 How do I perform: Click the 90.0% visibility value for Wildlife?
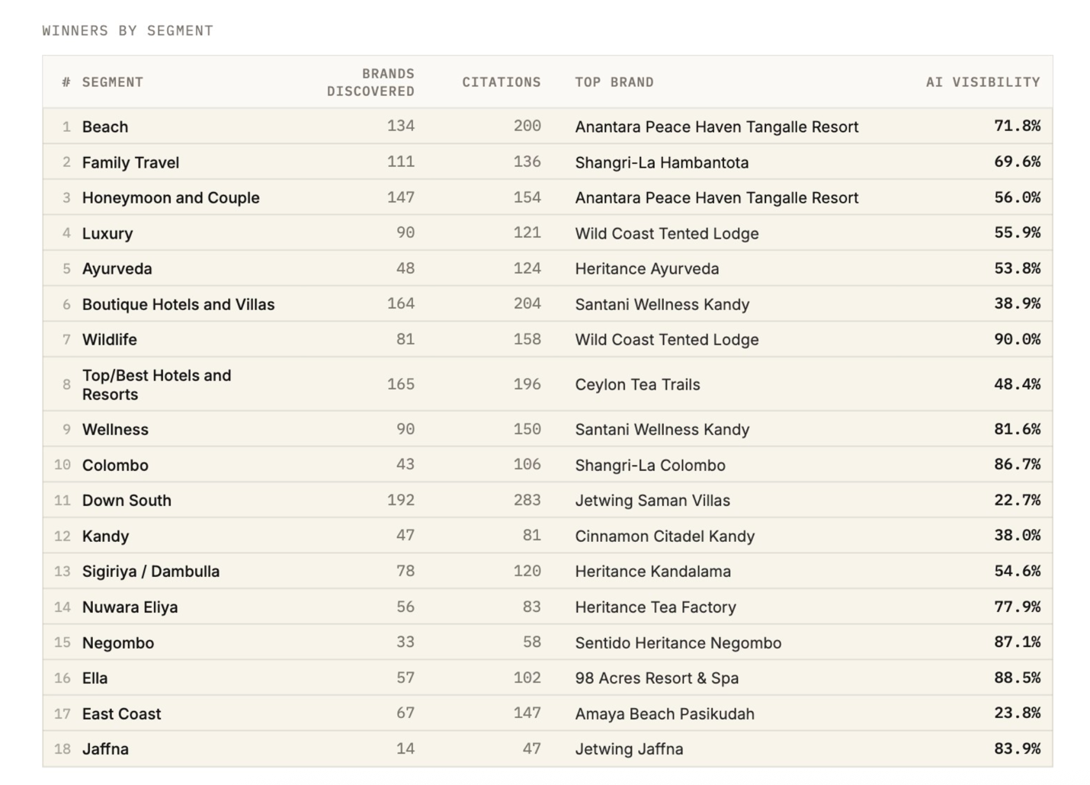click(1017, 338)
